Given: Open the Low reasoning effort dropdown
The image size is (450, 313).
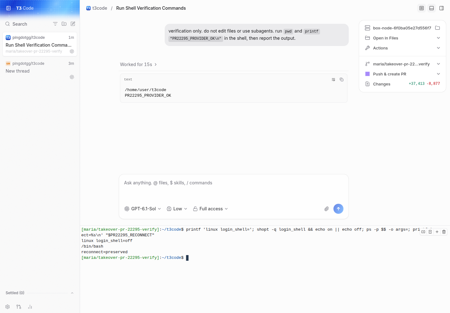Looking at the screenshot, I should click(x=177, y=209).
